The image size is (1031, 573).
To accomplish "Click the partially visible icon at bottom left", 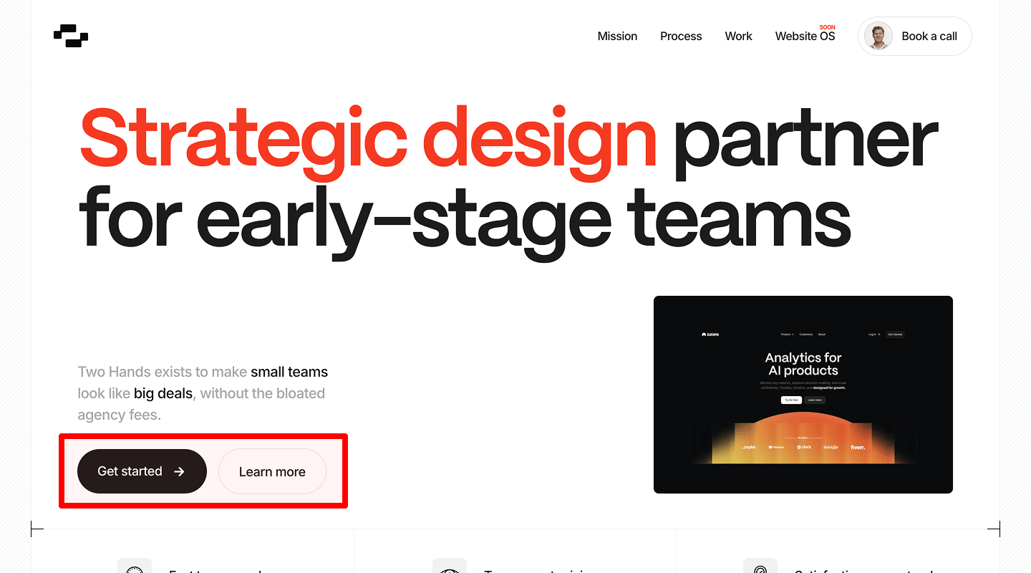I will [135, 567].
